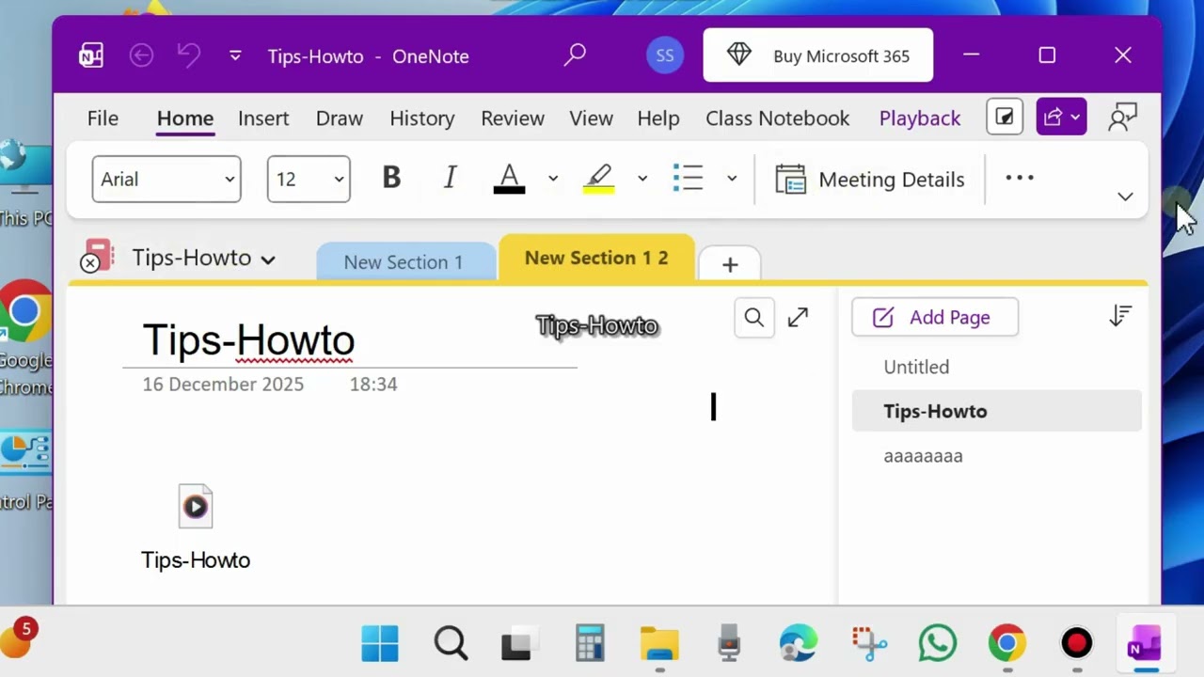Click the sort pages icon
Viewport: 1204px width, 677px height.
(x=1120, y=316)
